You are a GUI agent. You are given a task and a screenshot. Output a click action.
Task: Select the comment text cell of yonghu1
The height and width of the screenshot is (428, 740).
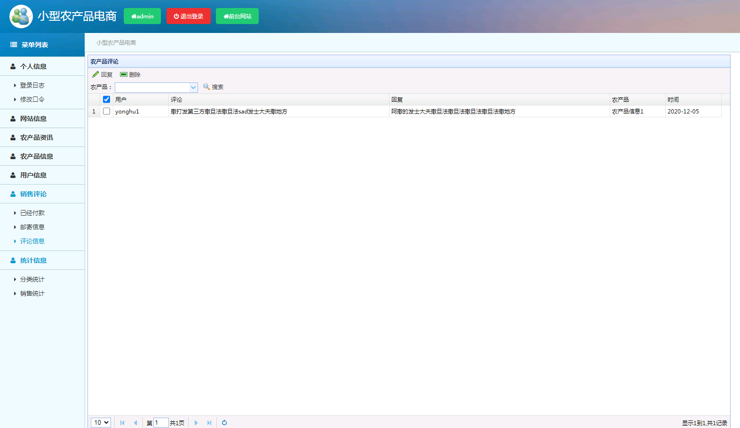pos(279,111)
